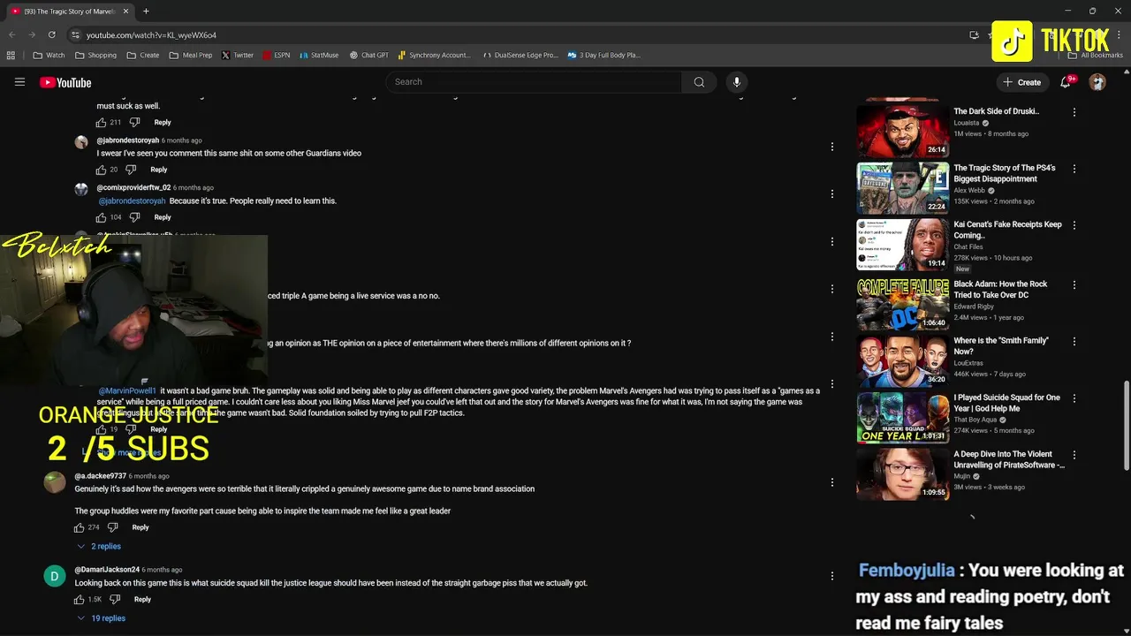Open @jabrondestoroyah's channel avatar

coord(81,142)
